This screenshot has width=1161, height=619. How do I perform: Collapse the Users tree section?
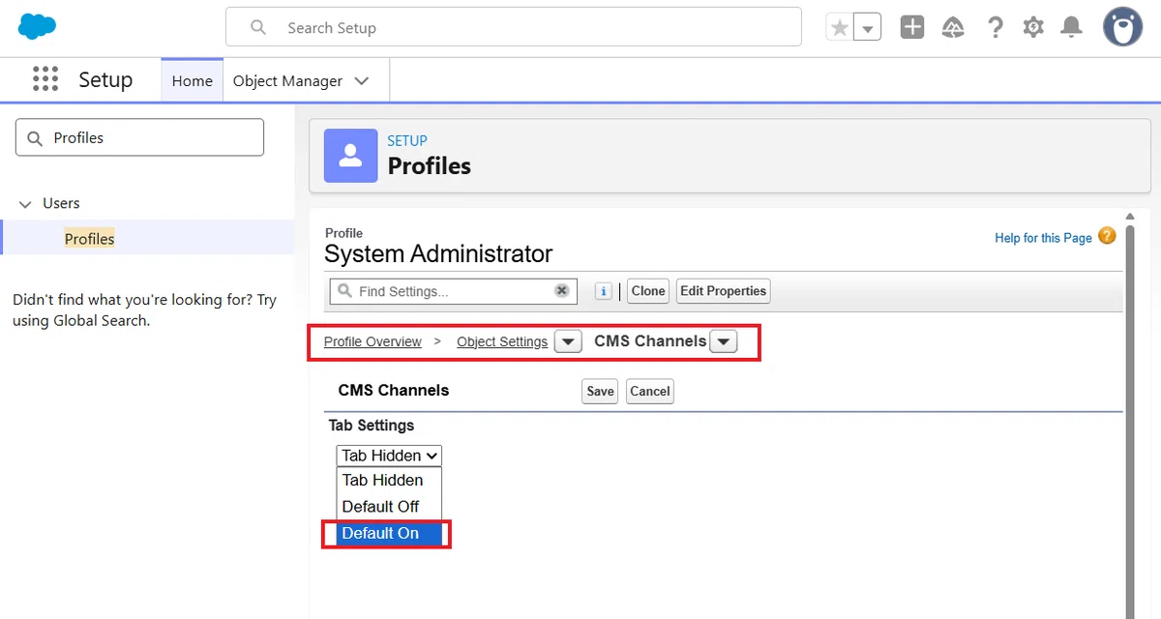click(25, 204)
